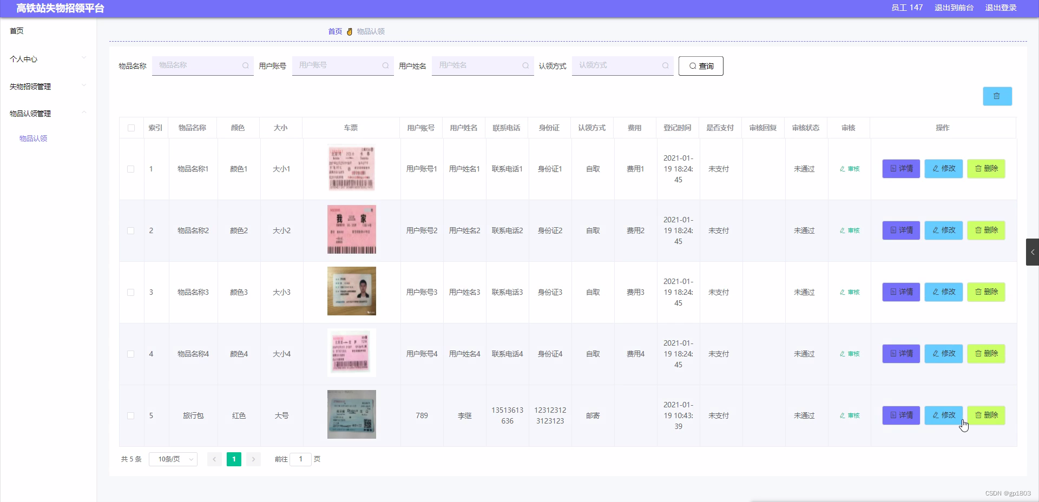
Task: Go to previous page arrow
Action: click(x=214, y=459)
